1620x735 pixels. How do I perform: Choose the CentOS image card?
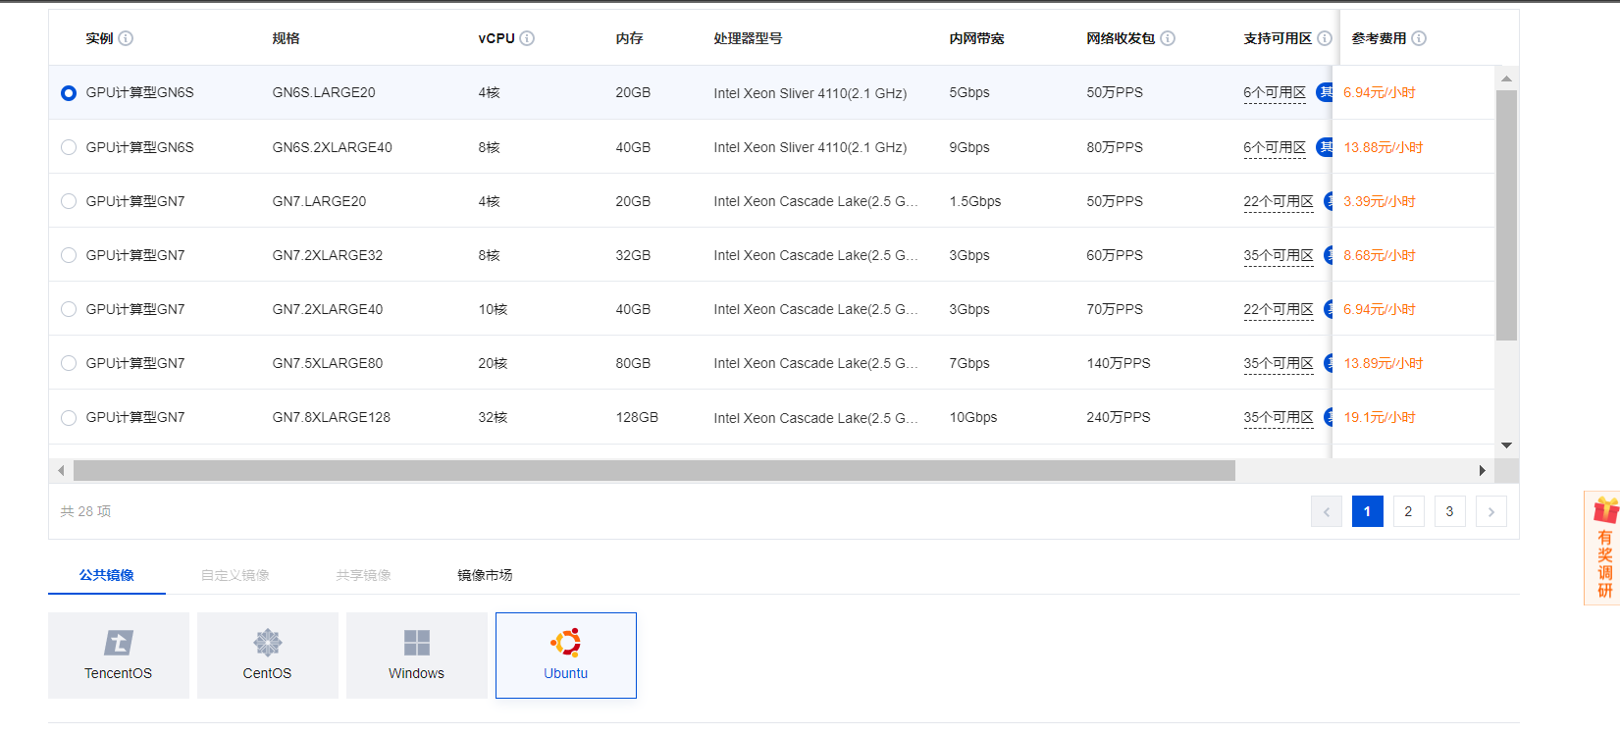tap(268, 656)
